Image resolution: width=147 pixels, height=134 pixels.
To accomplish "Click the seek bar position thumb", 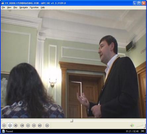I will [x=72, y=120].
